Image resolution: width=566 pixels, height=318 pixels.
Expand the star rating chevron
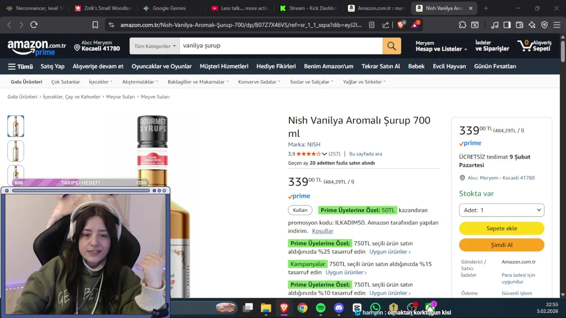point(324,154)
